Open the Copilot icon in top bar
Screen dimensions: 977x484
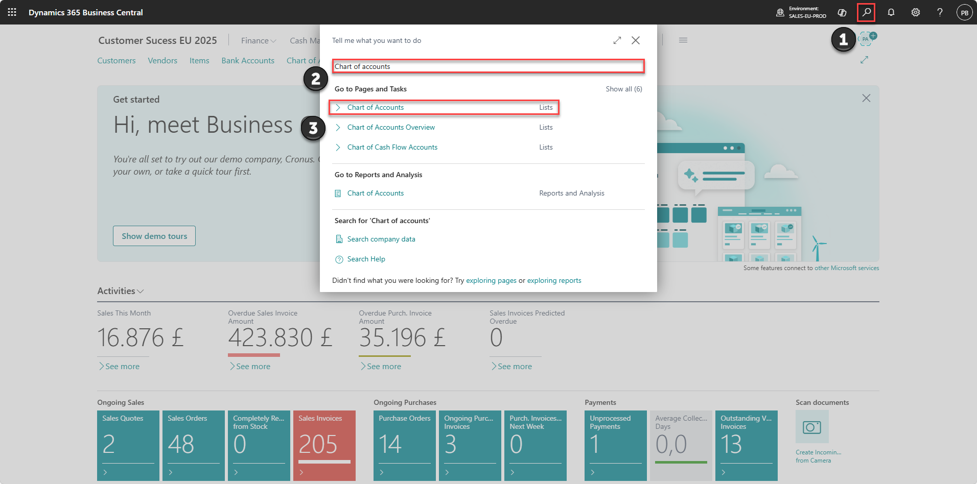842,12
